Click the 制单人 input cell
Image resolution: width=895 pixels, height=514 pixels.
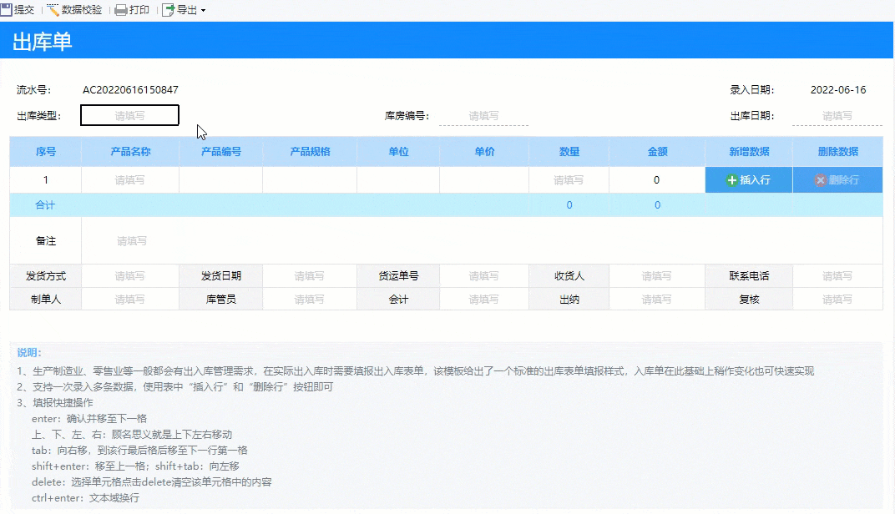(x=130, y=299)
